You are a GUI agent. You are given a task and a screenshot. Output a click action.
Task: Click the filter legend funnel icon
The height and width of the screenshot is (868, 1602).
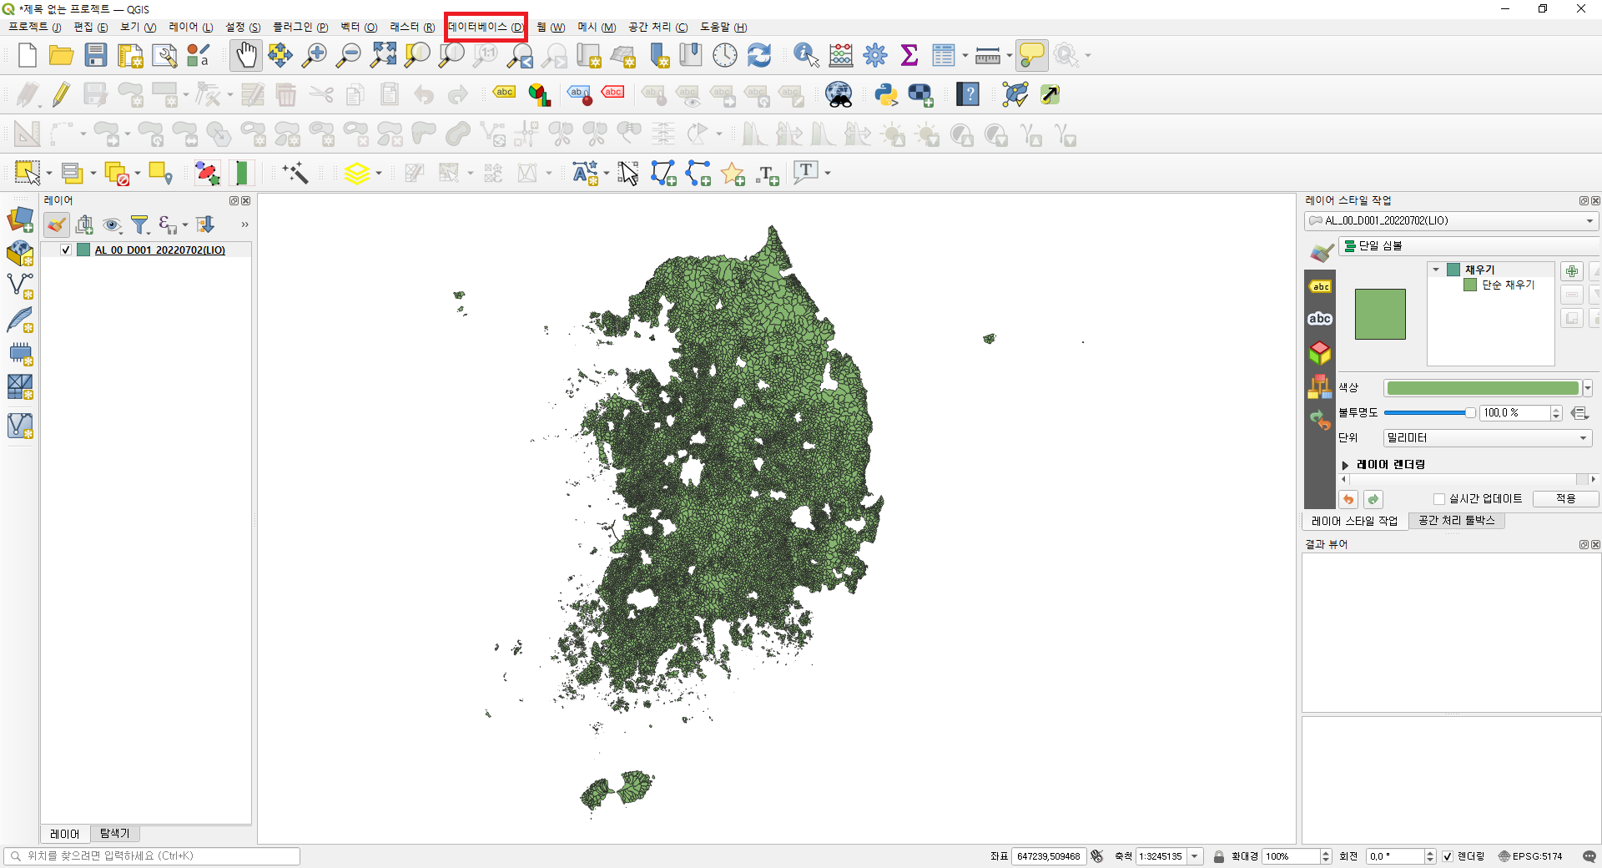(x=140, y=225)
